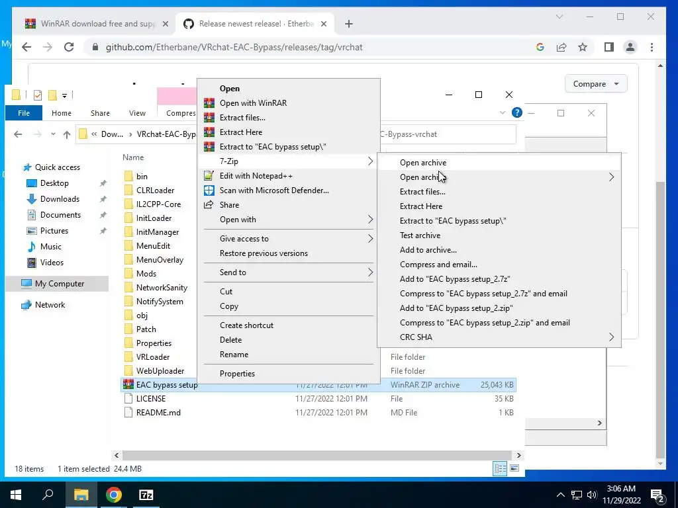This screenshot has width=678, height=508.
Task: Open the View ribbon tab
Action: coord(137,113)
